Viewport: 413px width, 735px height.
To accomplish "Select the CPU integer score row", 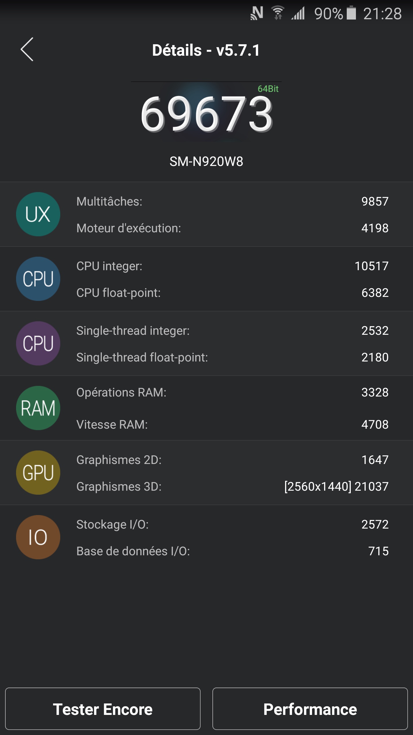I will tap(232, 266).
